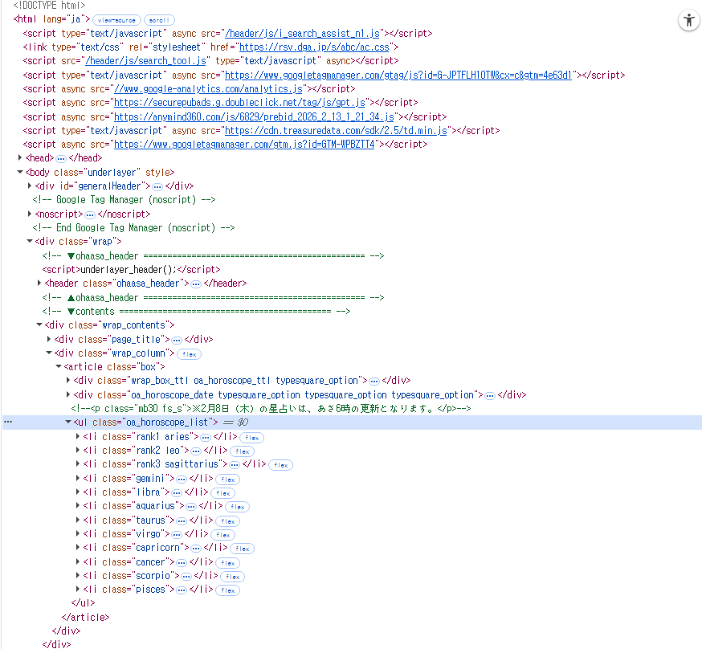Toggle the flex badge on wrap_column div
702x649 pixels.
tap(190, 354)
